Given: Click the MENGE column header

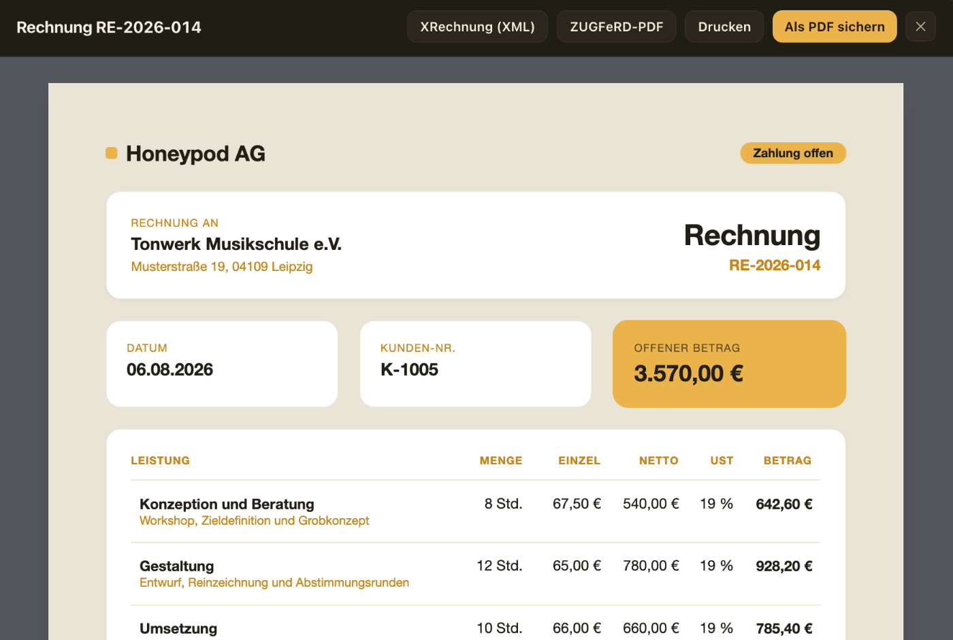Looking at the screenshot, I should click(501, 460).
